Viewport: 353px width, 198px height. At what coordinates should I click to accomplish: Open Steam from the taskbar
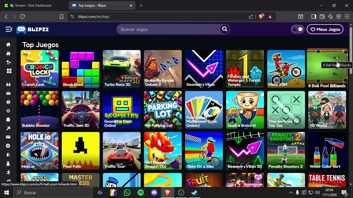tap(195, 193)
